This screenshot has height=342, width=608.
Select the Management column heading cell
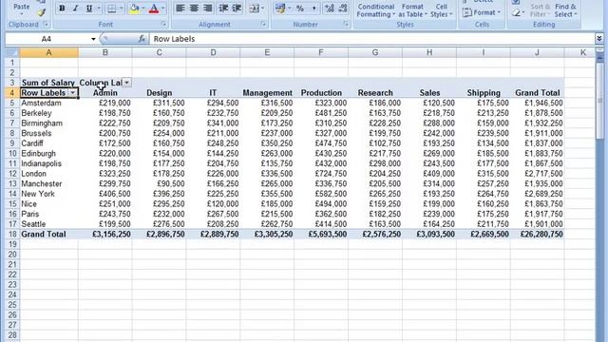point(267,93)
